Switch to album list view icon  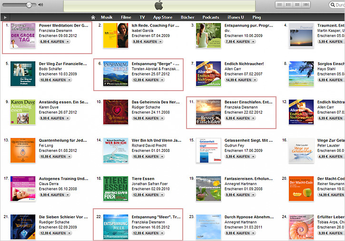[x=289, y=5]
